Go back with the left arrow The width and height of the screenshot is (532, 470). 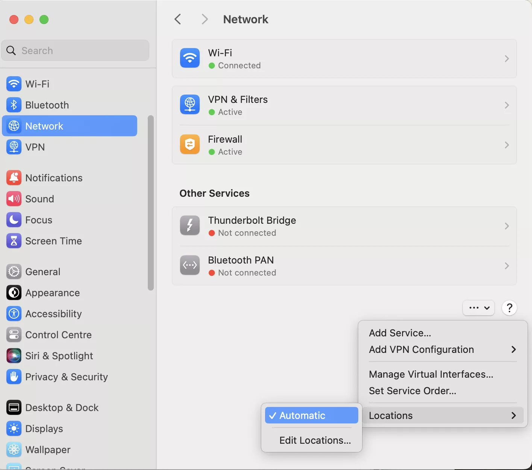[178, 19]
